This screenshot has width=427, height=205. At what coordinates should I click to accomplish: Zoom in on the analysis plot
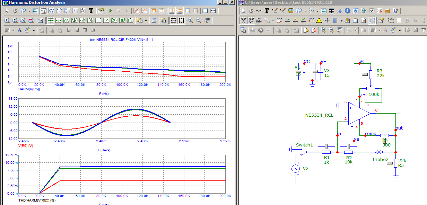(x=191, y=20)
